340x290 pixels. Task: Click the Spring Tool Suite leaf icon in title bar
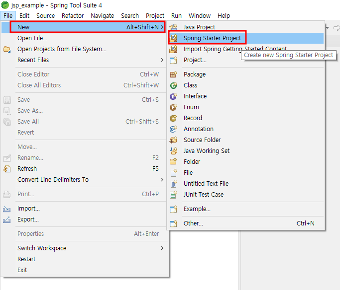tap(5, 5)
